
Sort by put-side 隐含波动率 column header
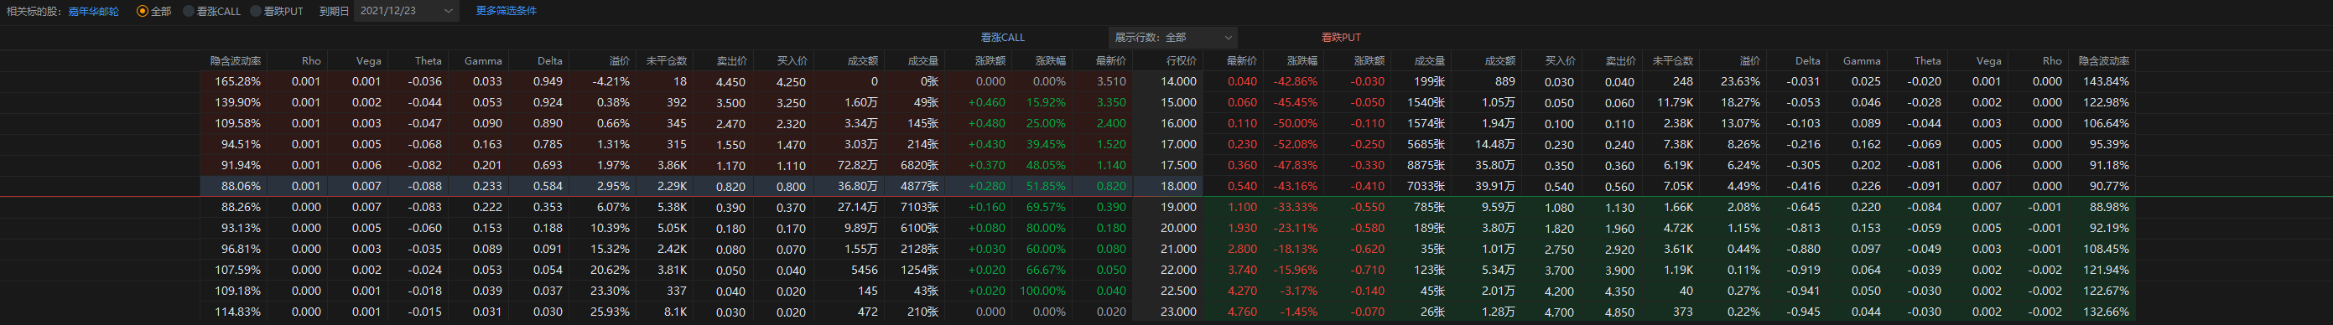(2104, 60)
